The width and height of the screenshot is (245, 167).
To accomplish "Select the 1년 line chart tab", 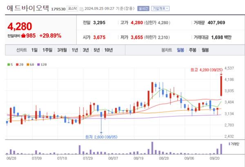I will coord(75,50).
